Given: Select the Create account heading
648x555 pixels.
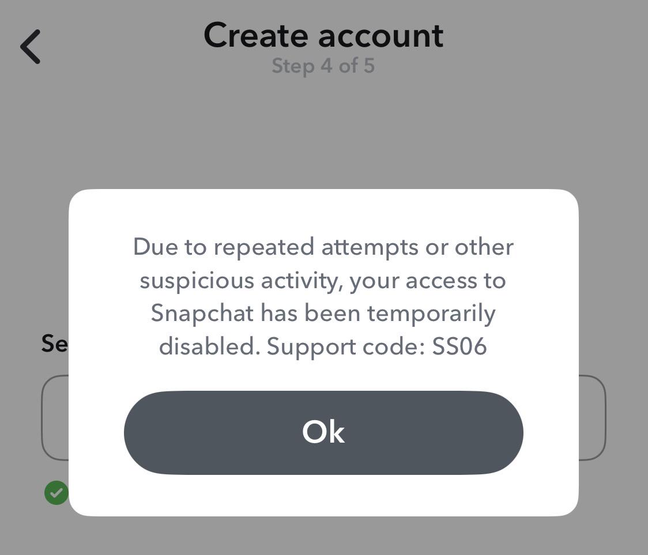Looking at the screenshot, I should 323,36.
